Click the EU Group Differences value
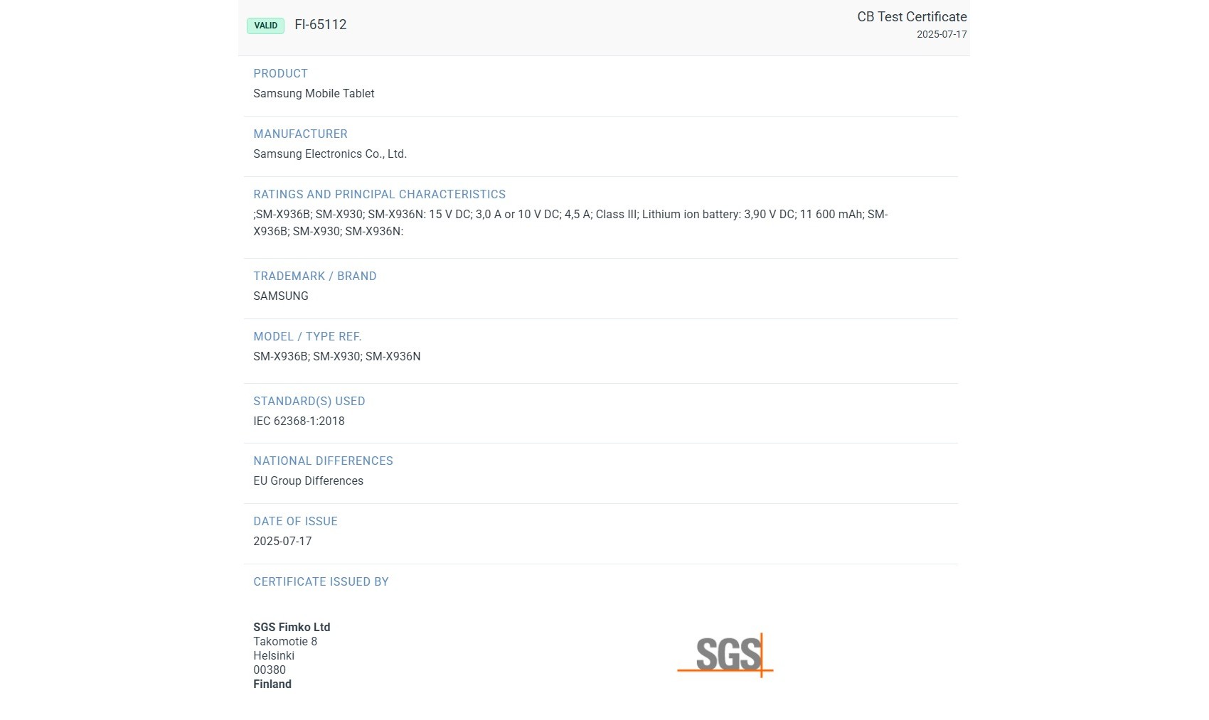Viewport: 1209px width, 720px height. tap(308, 481)
